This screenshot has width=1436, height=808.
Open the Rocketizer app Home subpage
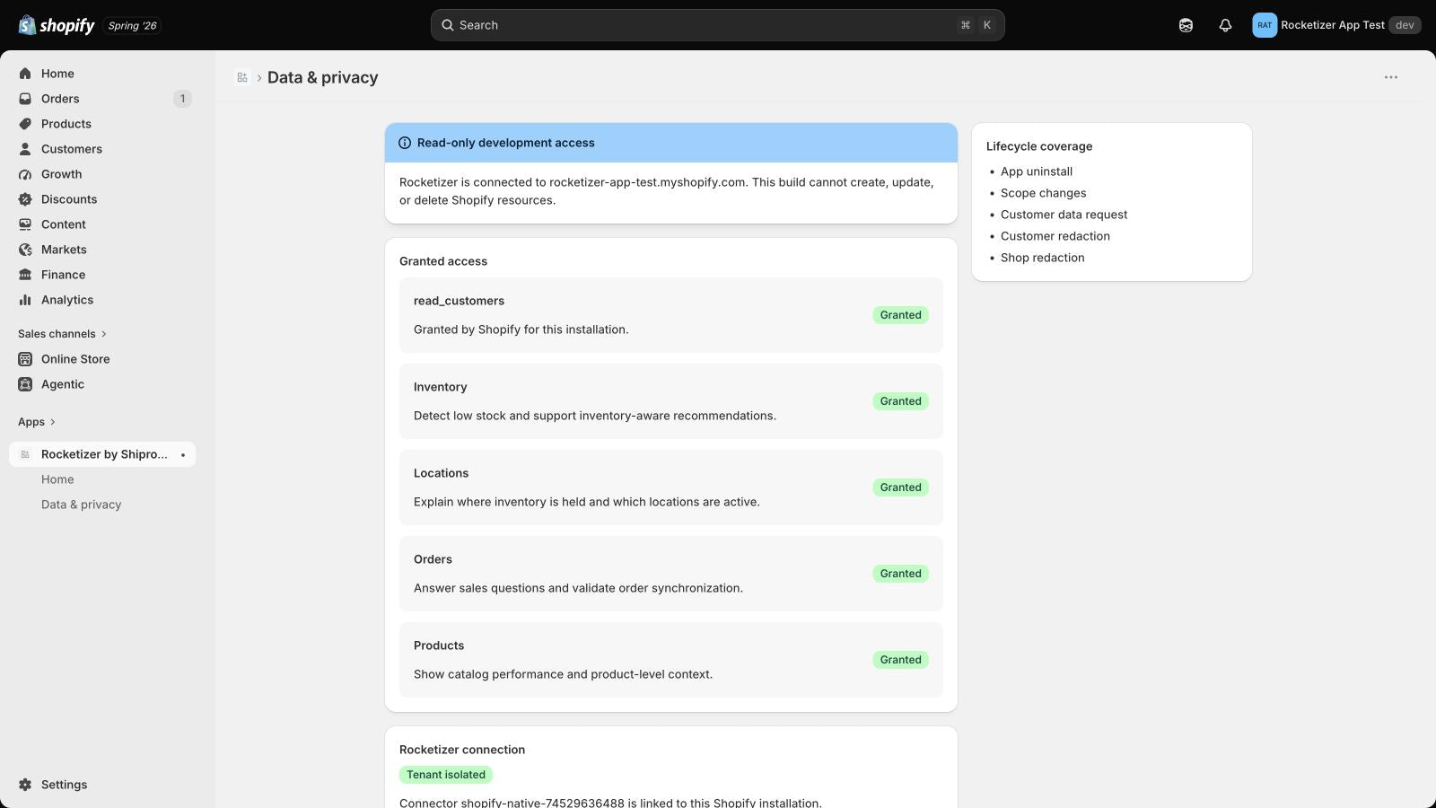[x=57, y=479]
